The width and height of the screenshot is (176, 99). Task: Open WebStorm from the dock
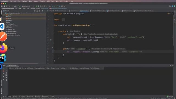coord(3,58)
